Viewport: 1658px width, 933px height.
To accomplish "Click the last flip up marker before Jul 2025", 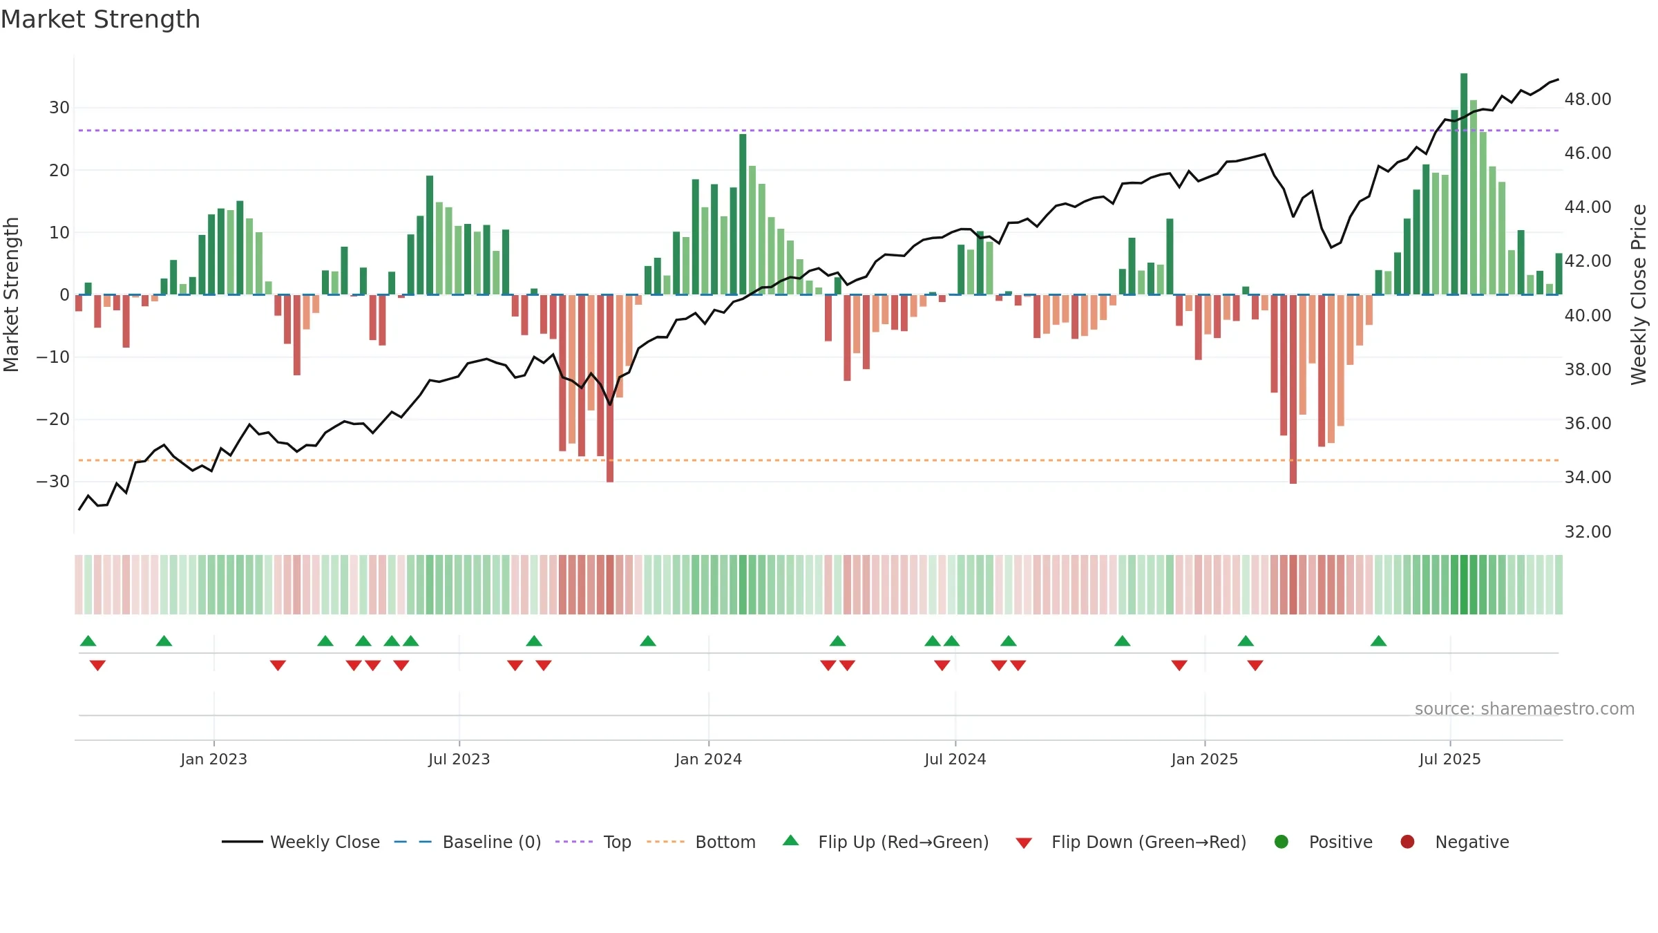I will 1378,641.
